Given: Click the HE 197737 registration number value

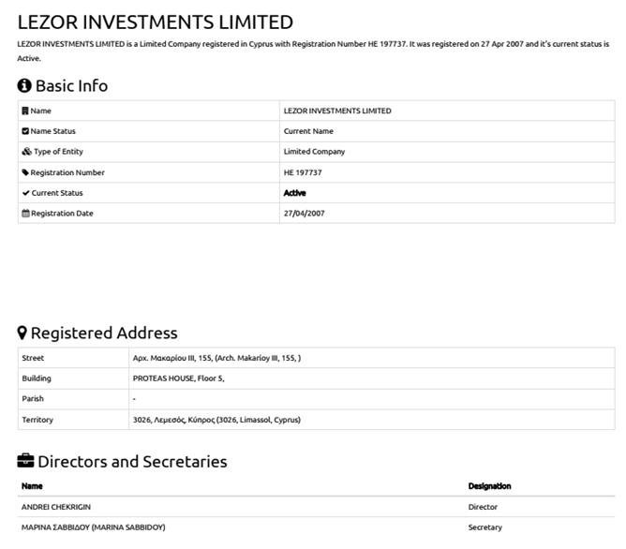Looking at the screenshot, I should 303,172.
